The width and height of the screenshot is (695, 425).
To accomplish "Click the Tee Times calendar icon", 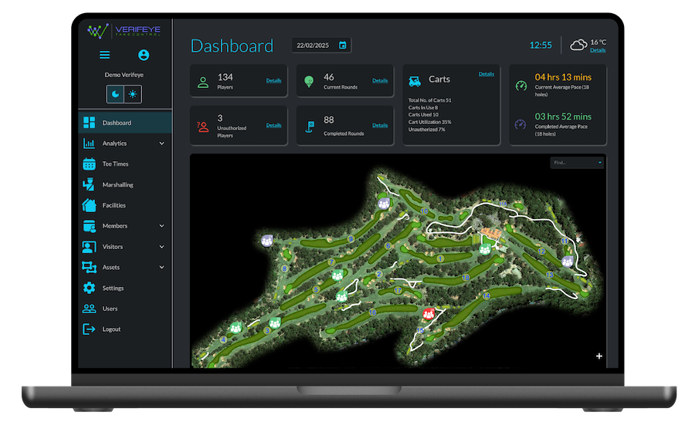I will (x=89, y=164).
